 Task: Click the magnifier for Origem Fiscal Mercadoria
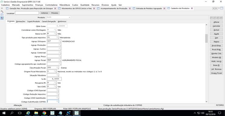coord(55,71)
